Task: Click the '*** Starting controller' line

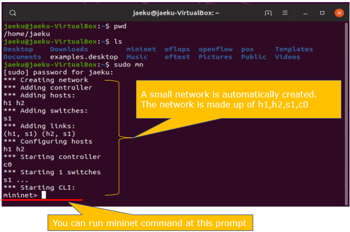Action: tap(52, 157)
